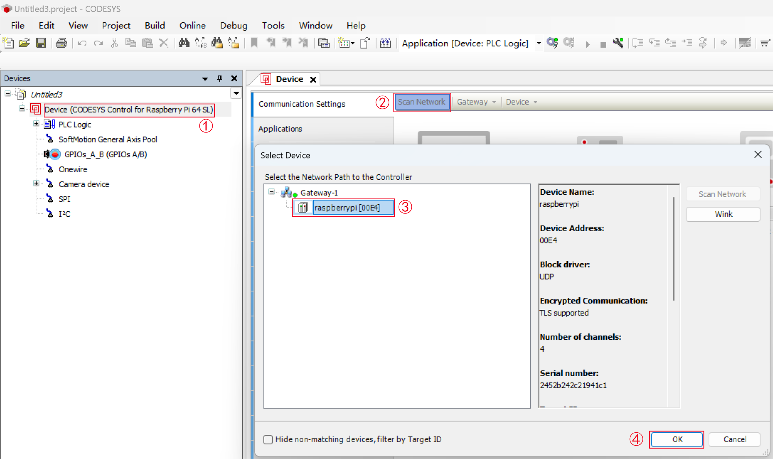The height and width of the screenshot is (459, 773).
Task: Open the Edit menu
Action: click(x=47, y=26)
